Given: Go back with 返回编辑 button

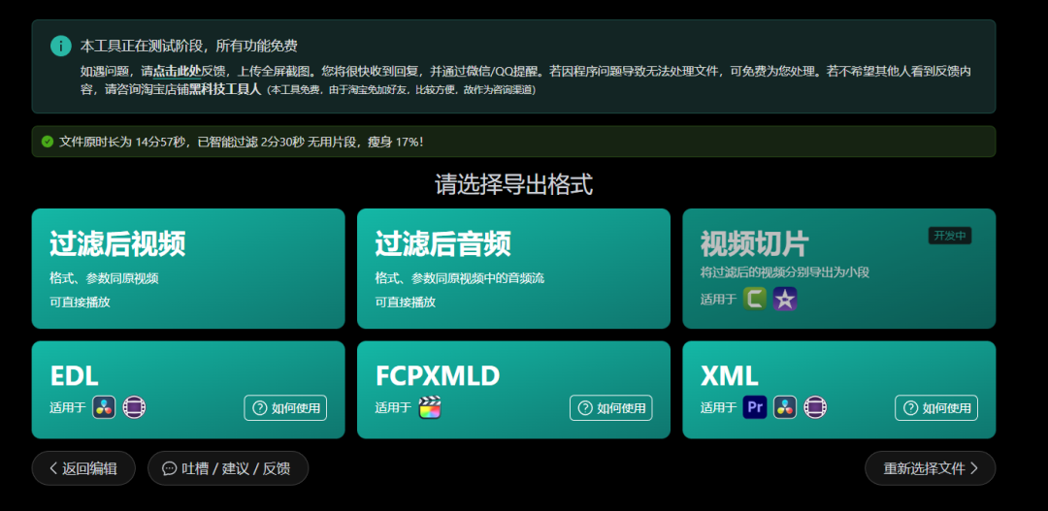Looking at the screenshot, I should point(83,468).
